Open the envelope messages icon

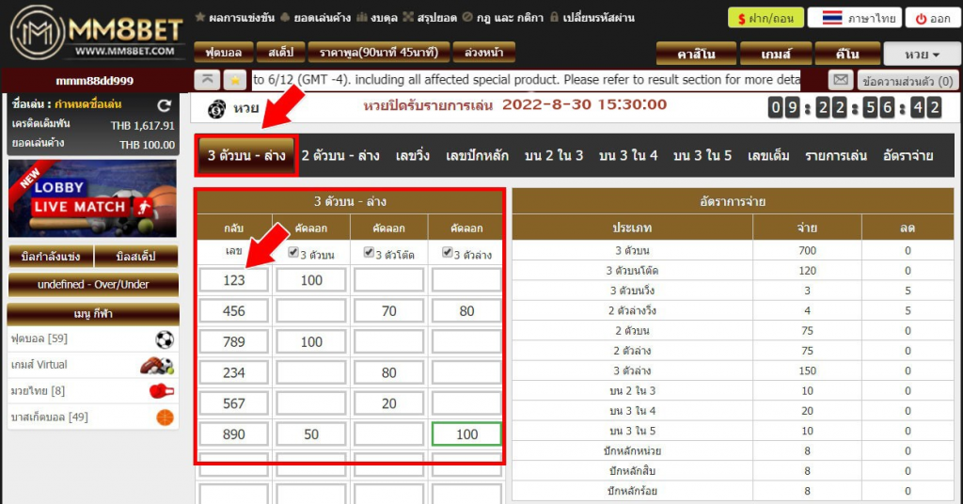[841, 80]
